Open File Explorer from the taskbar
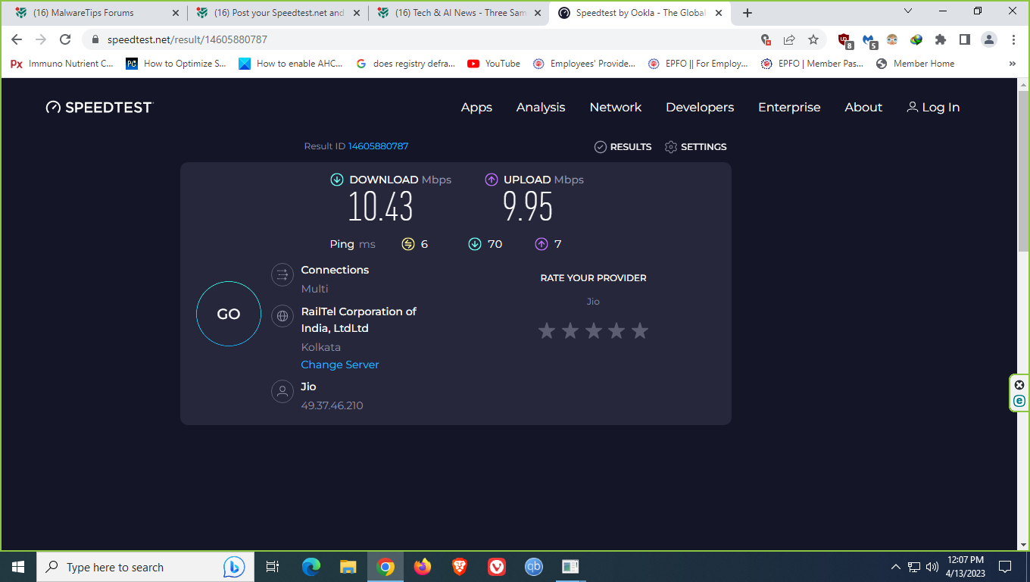Viewport: 1030px width, 582px height. pyautogui.click(x=348, y=567)
